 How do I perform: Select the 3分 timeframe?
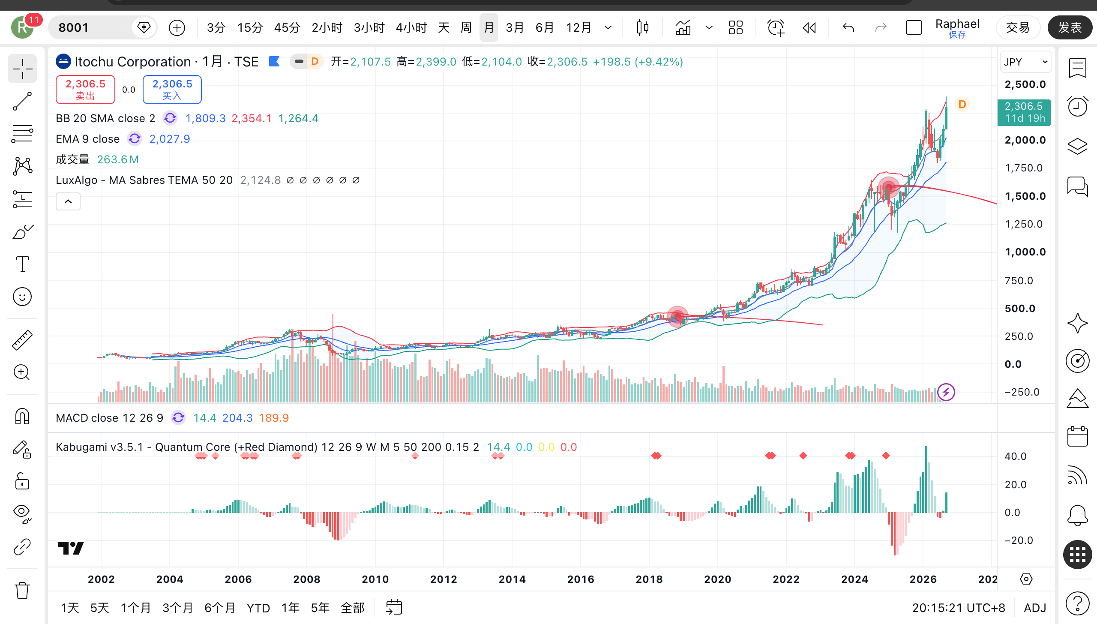click(216, 28)
